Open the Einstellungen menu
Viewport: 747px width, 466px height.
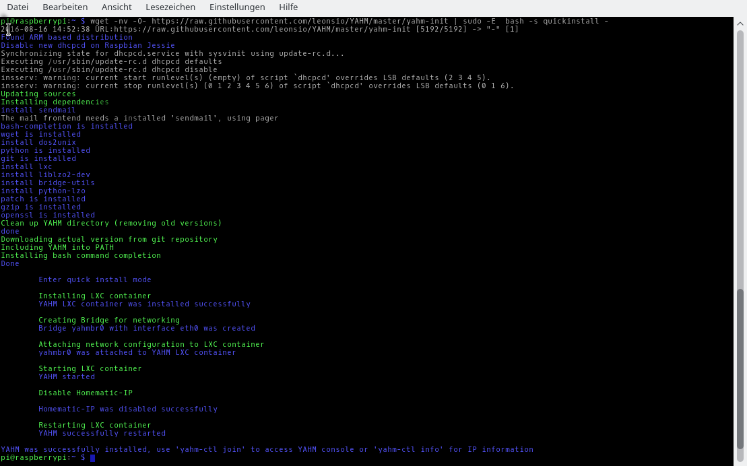[236, 7]
